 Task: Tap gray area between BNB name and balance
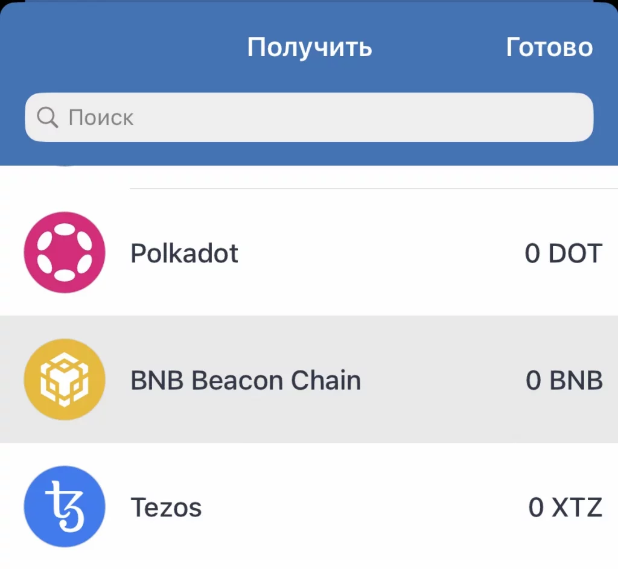(444, 381)
